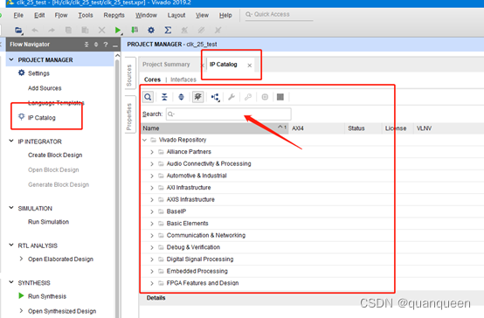The image size is (484, 318).
Task: Click the Undo arrow in toolbar
Action: (x=35, y=30)
